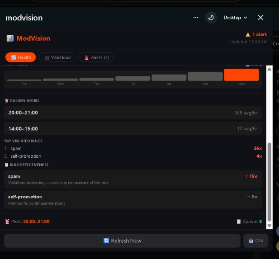The height and width of the screenshot is (259, 279).
Task: Select spam in Top Violated Rules
Action: click(16, 148)
